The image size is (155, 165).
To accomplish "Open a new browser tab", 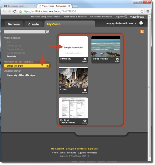I will pos(75,6).
